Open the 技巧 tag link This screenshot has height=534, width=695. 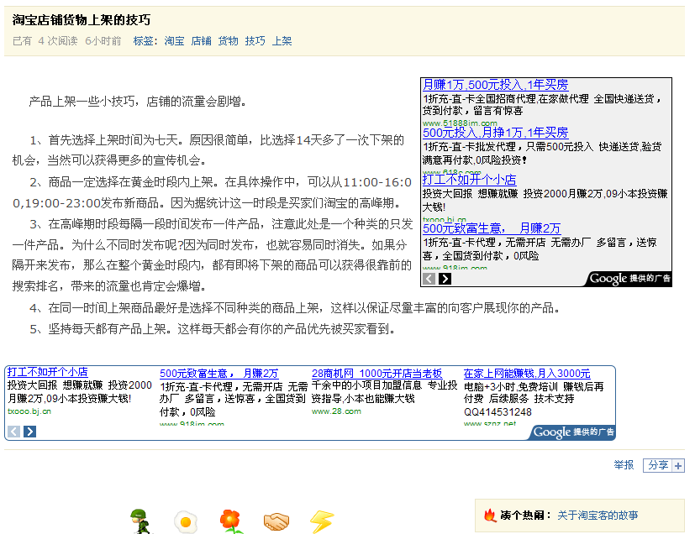[255, 41]
